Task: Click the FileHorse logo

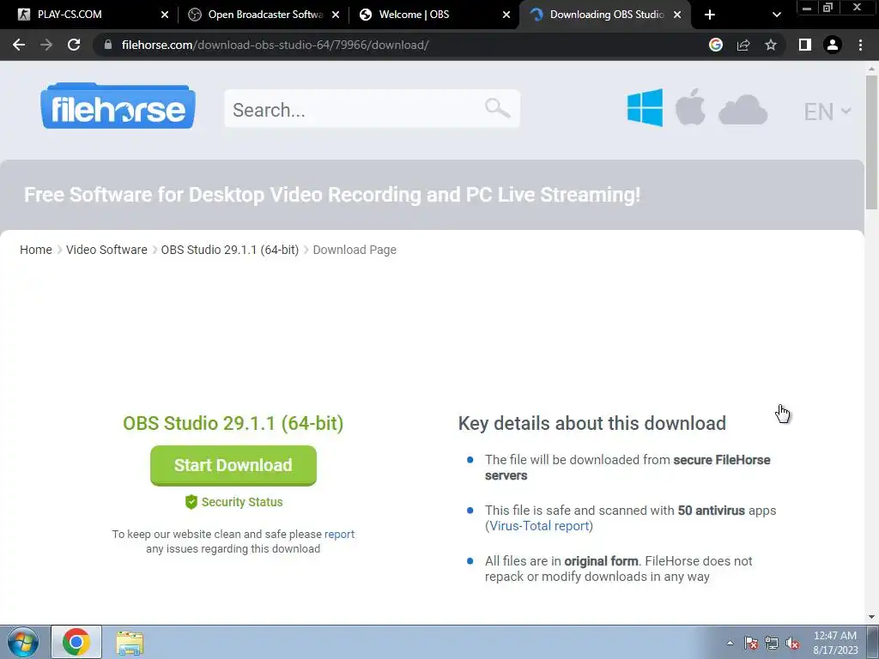Action: [118, 106]
